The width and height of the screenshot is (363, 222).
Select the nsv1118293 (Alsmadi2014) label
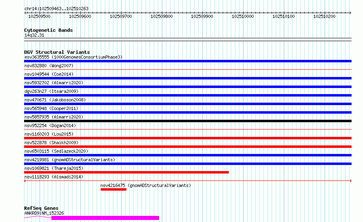[x=54, y=177]
